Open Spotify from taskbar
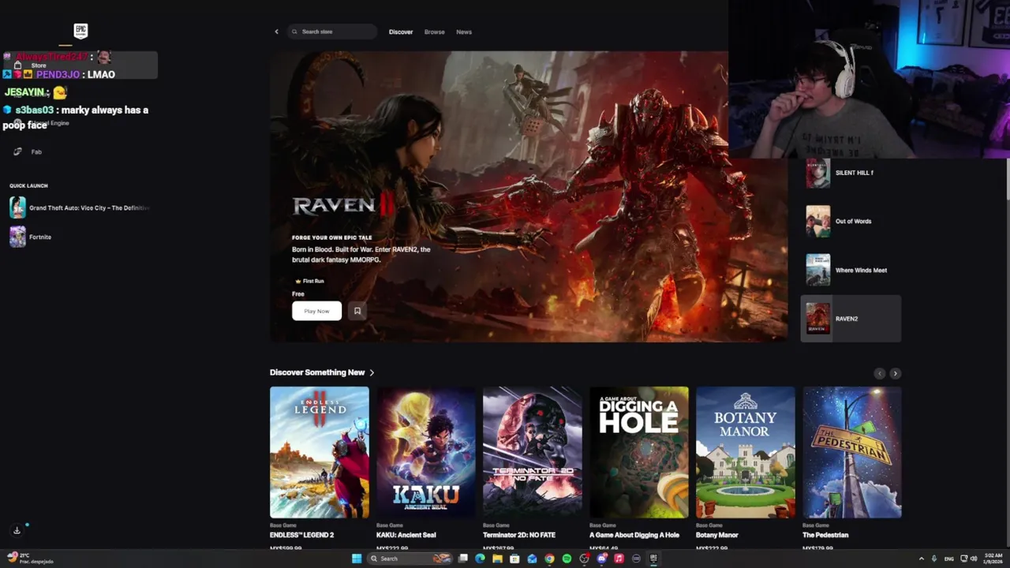This screenshot has width=1010, height=568. [x=567, y=559]
